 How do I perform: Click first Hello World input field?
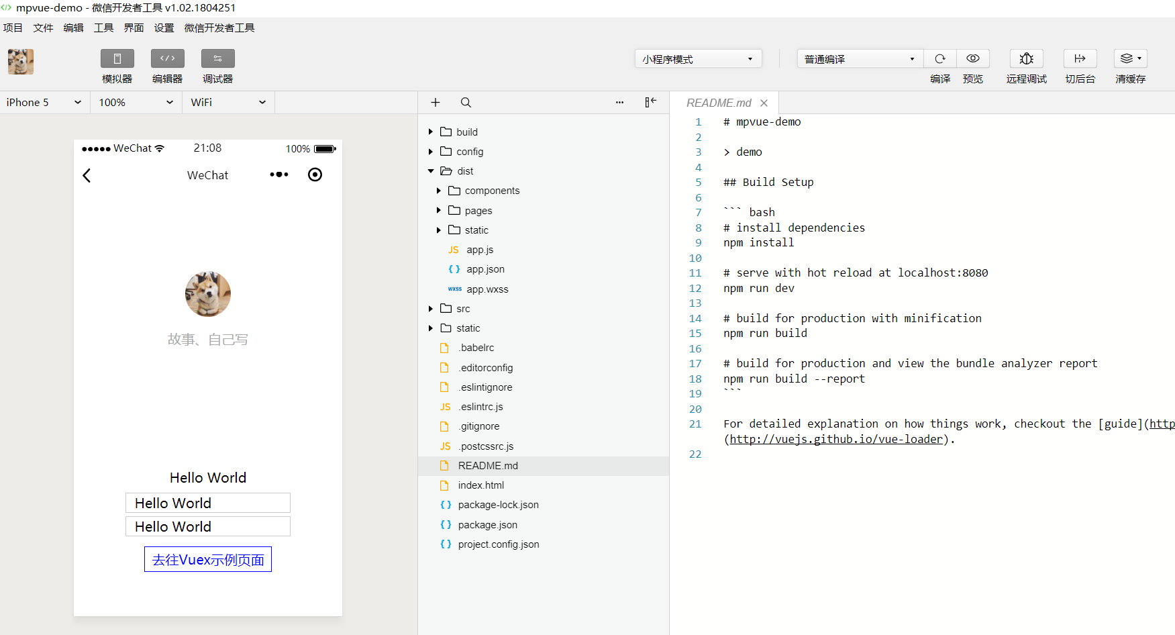tap(208, 503)
